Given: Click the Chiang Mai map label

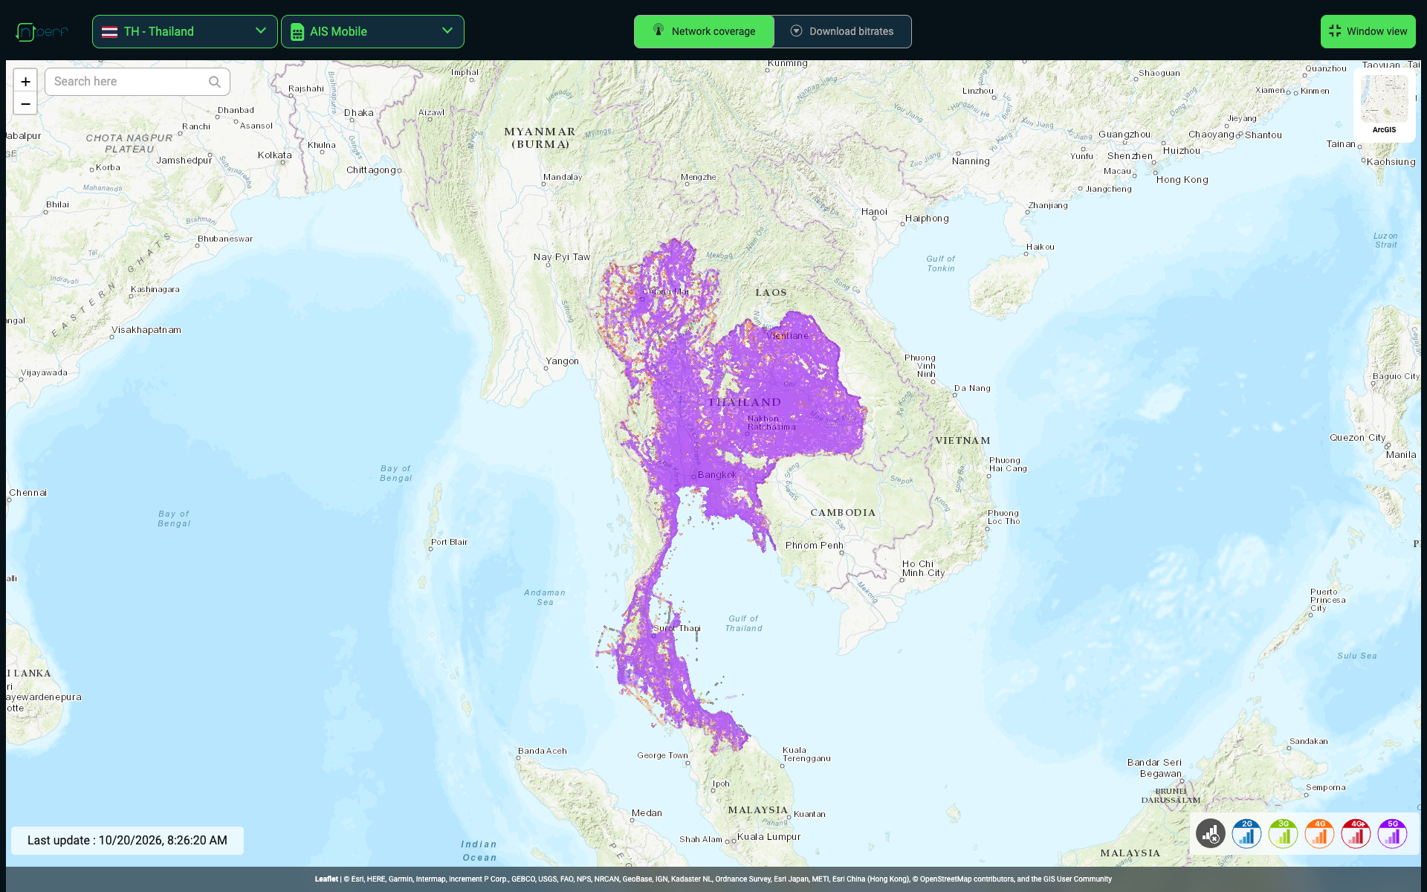Looking at the screenshot, I should tap(666, 291).
